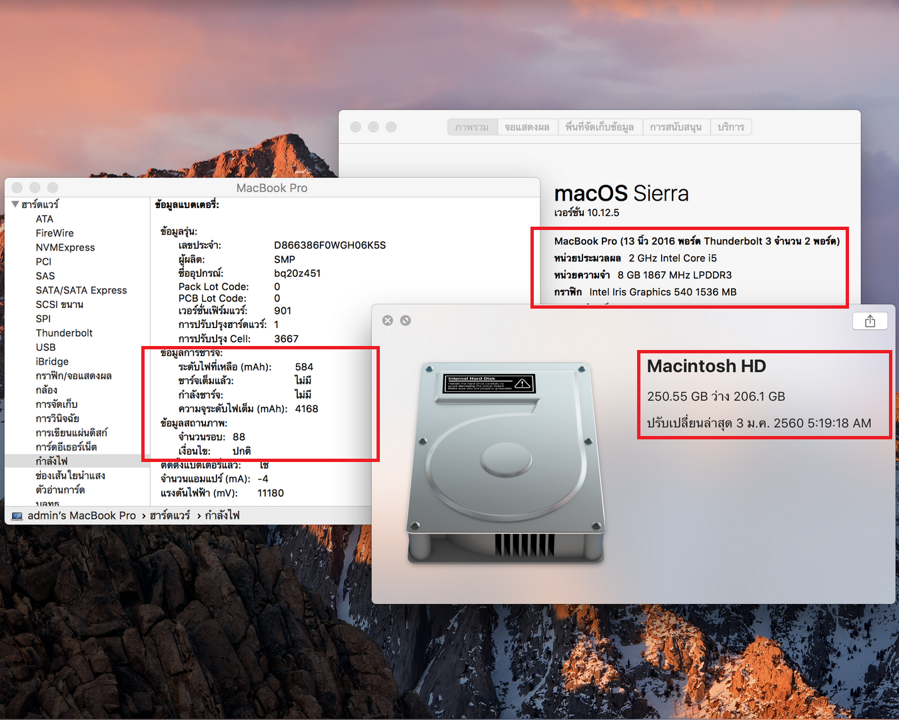Viewport: 899px width, 720px height.
Task: Click the ฮาร์ดแวร์ tree root label
Action: (x=40, y=204)
